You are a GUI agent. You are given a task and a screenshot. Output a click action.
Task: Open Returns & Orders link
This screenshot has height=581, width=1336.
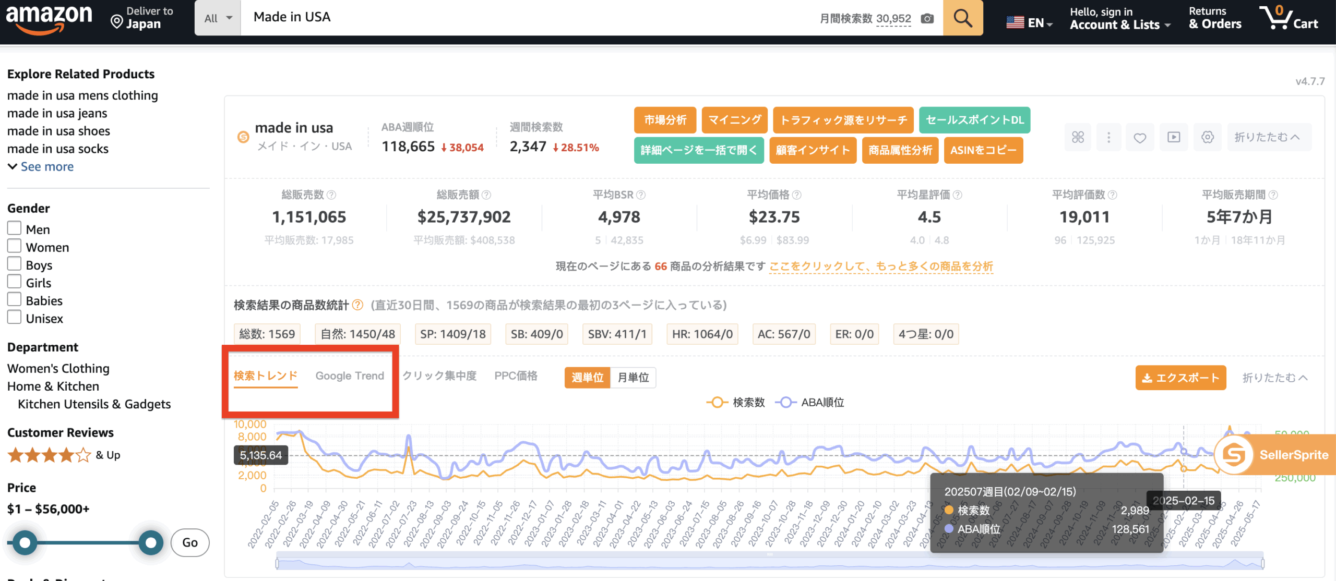pos(1215,18)
